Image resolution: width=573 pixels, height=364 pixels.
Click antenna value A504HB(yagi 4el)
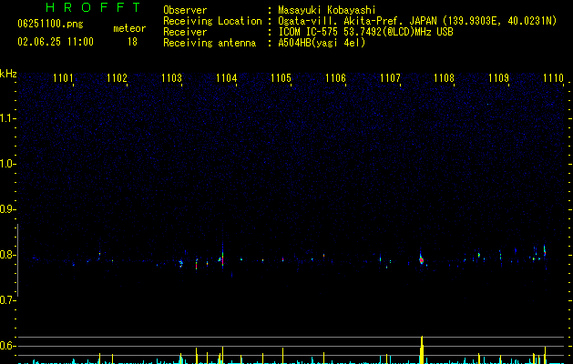[322, 43]
